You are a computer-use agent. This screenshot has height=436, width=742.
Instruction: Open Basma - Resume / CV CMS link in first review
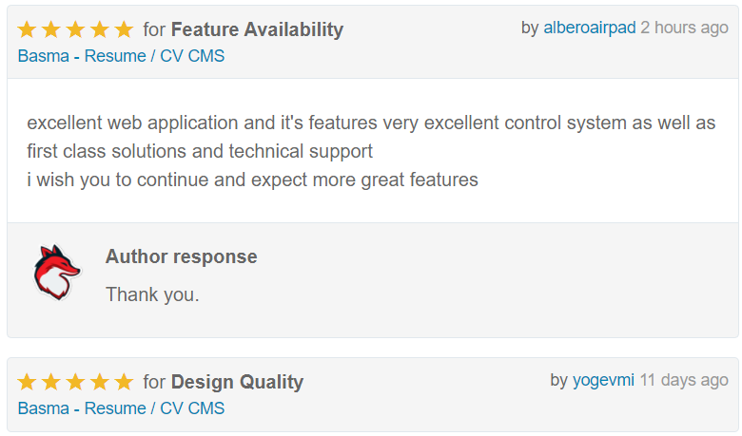pos(121,56)
